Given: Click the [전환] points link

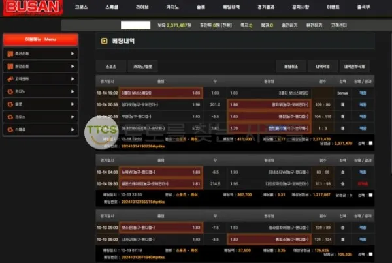Looking at the screenshot, I should point(226,25).
